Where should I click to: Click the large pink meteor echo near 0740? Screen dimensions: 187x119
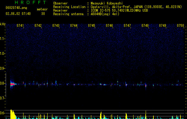click(x=12, y=84)
